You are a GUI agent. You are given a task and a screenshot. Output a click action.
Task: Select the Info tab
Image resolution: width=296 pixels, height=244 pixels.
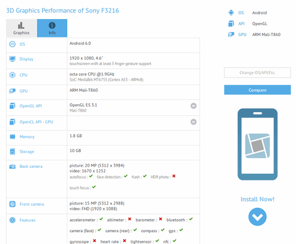52,28
